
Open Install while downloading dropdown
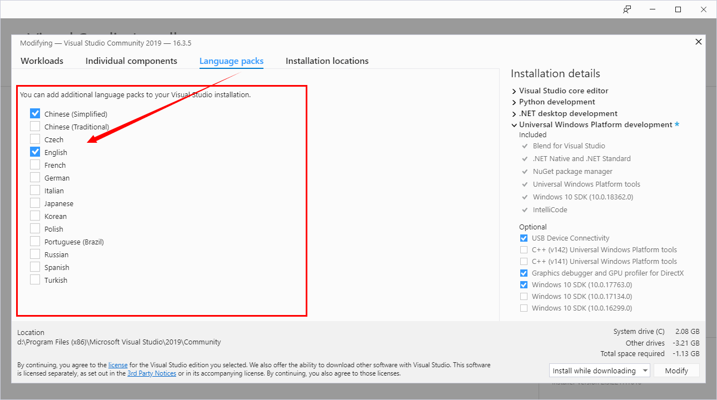click(x=599, y=371)
